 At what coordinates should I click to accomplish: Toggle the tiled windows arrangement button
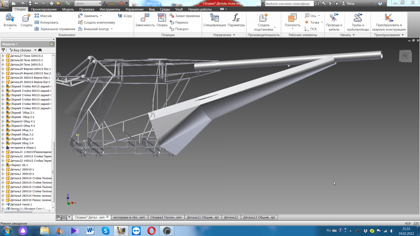click(x=64, y=218)
